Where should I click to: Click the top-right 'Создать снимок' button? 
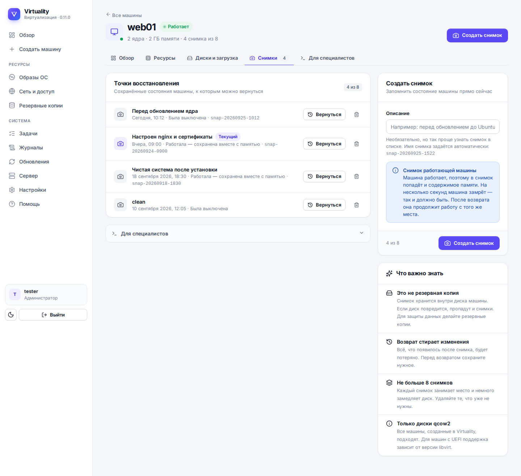477,35
